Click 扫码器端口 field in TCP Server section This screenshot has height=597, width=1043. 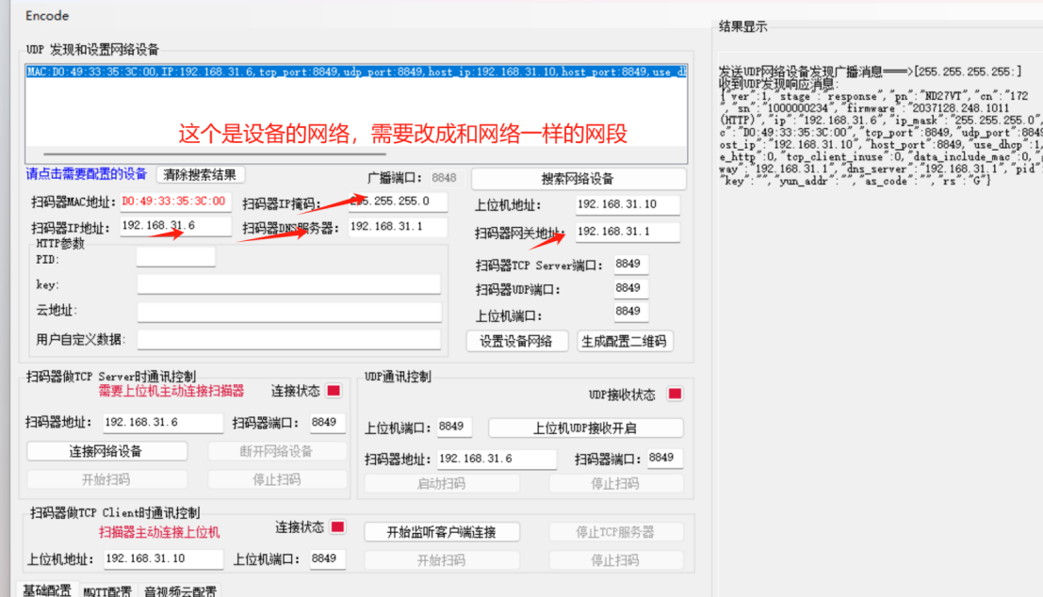327,423
